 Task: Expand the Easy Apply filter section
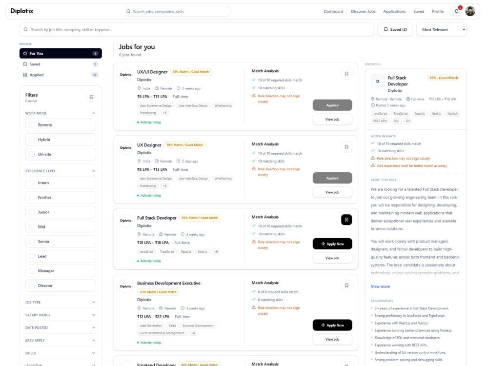(61, 341)
